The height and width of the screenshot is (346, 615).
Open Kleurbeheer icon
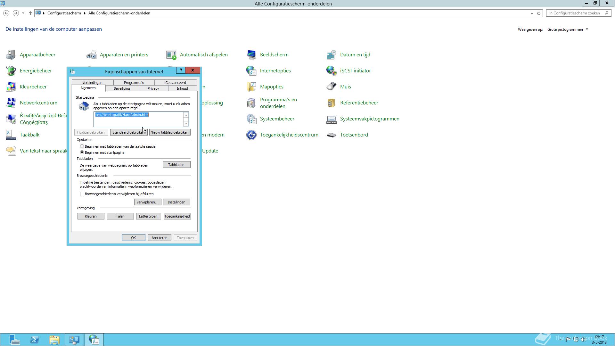[x=11, y=87]
